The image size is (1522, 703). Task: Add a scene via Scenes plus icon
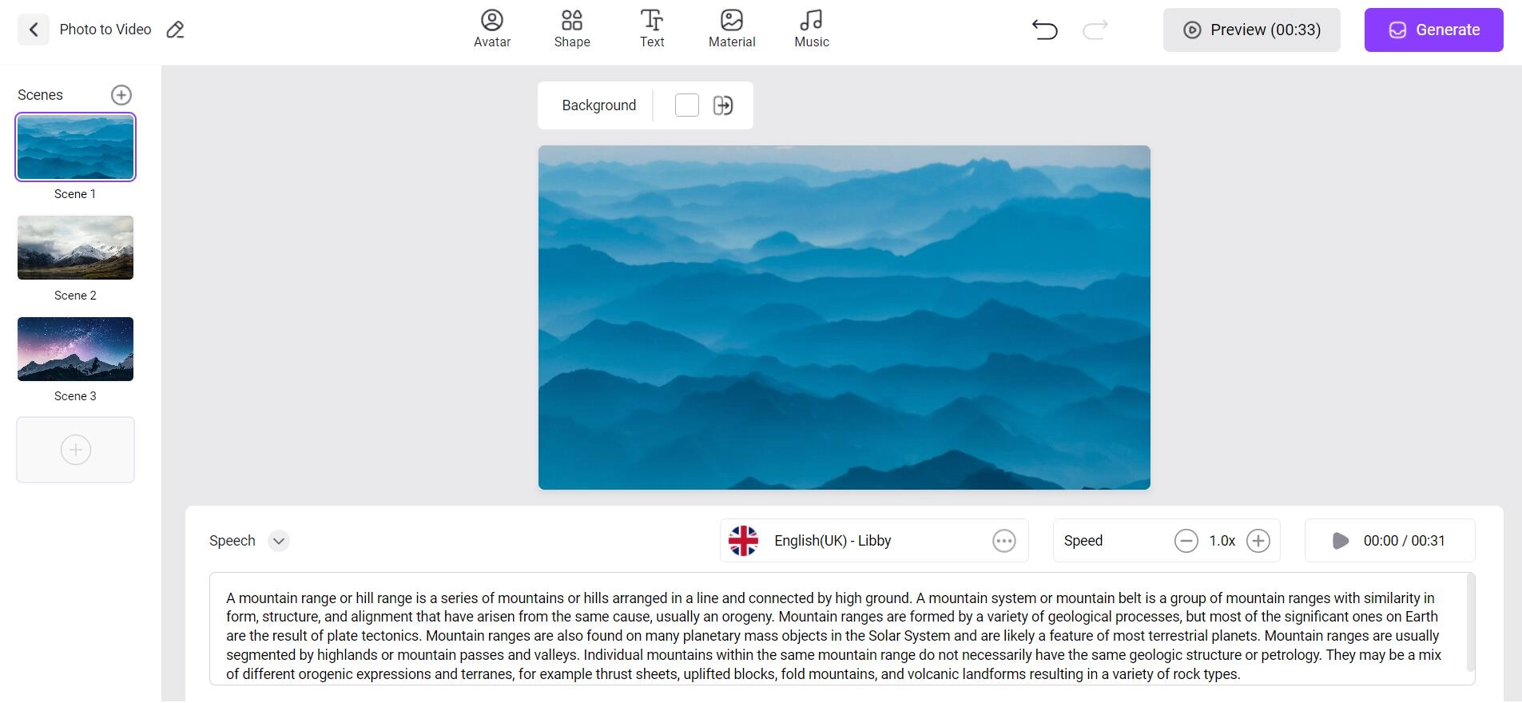point(121,95)
